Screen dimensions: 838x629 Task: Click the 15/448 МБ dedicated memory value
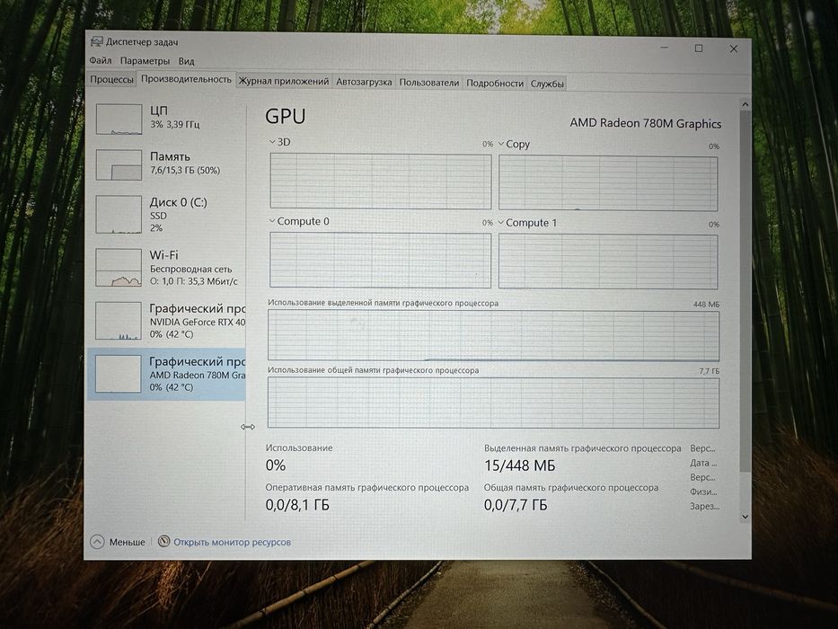pyautogui.click(x=519, y=465)
